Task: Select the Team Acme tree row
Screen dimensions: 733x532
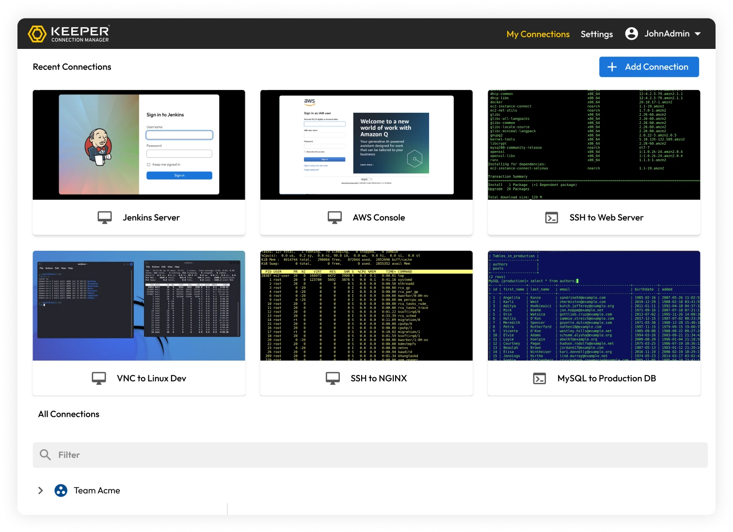Action: click(79, 490)
